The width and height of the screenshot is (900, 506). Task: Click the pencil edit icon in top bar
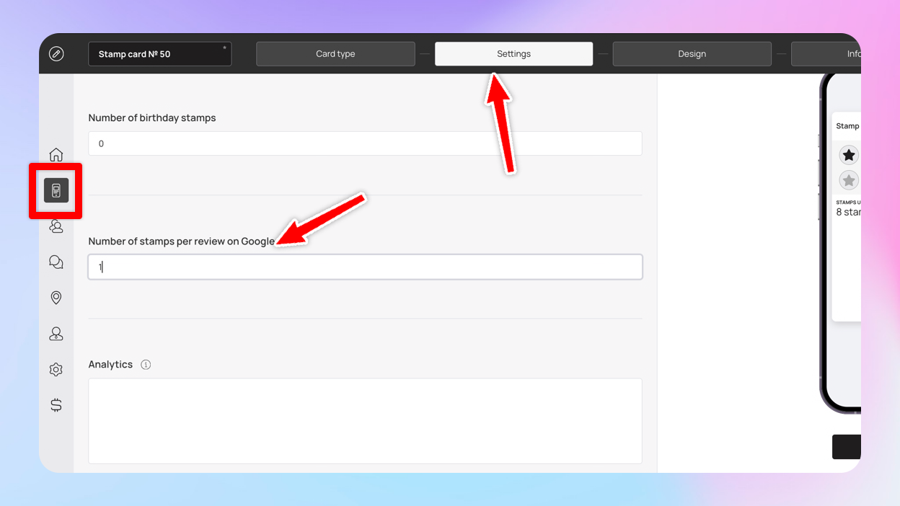tap(56, 54)
